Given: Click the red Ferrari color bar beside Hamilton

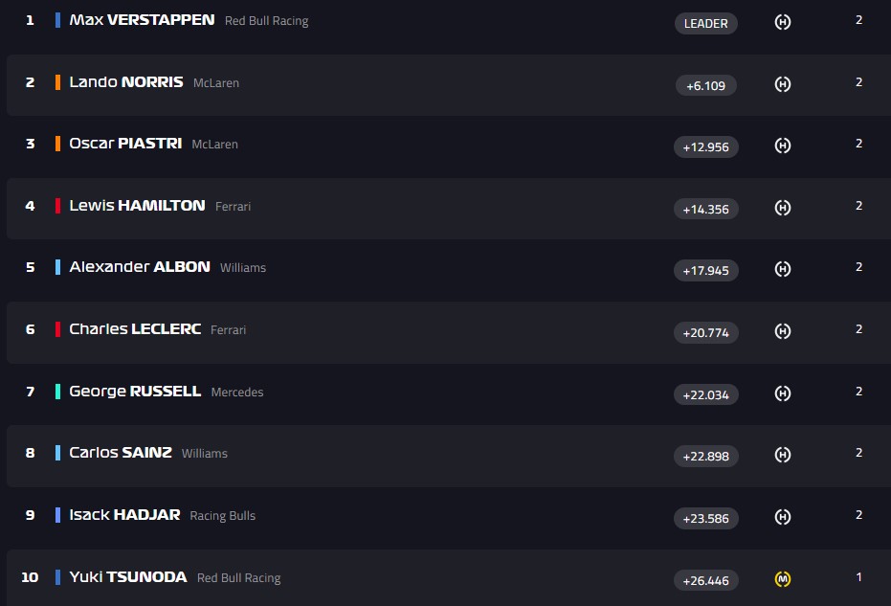Looking at the screenshot, I should pyautogui.click(x=58, y=206).
